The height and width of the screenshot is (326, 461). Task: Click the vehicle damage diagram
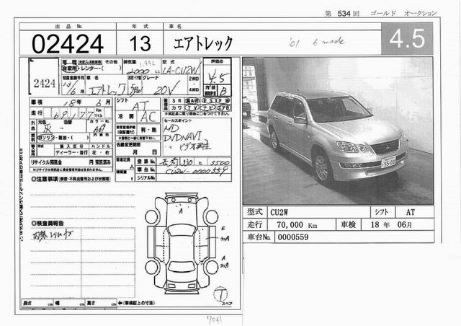pos(182,242)
